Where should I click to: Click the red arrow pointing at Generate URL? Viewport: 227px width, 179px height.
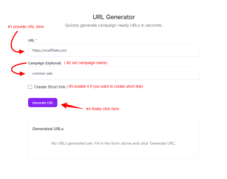pos(72,106)
